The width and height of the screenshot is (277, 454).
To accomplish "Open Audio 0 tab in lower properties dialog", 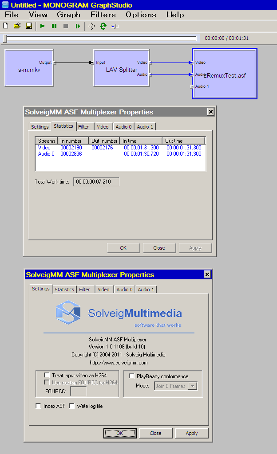I will pos(125,290).
